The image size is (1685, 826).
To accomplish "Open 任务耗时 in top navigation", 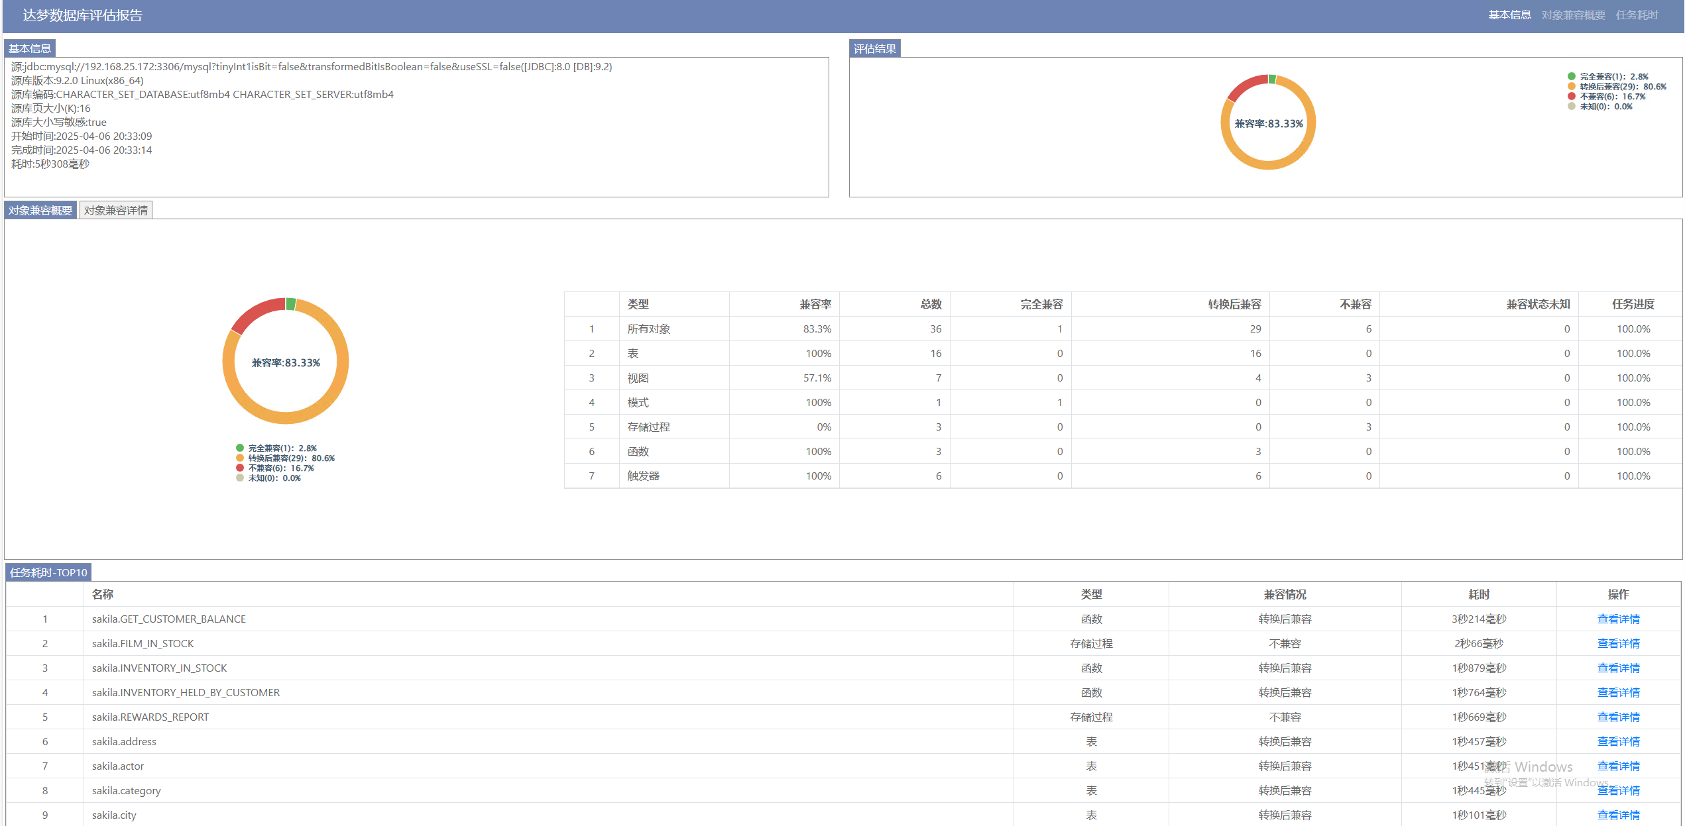I will click(1637, 15).
